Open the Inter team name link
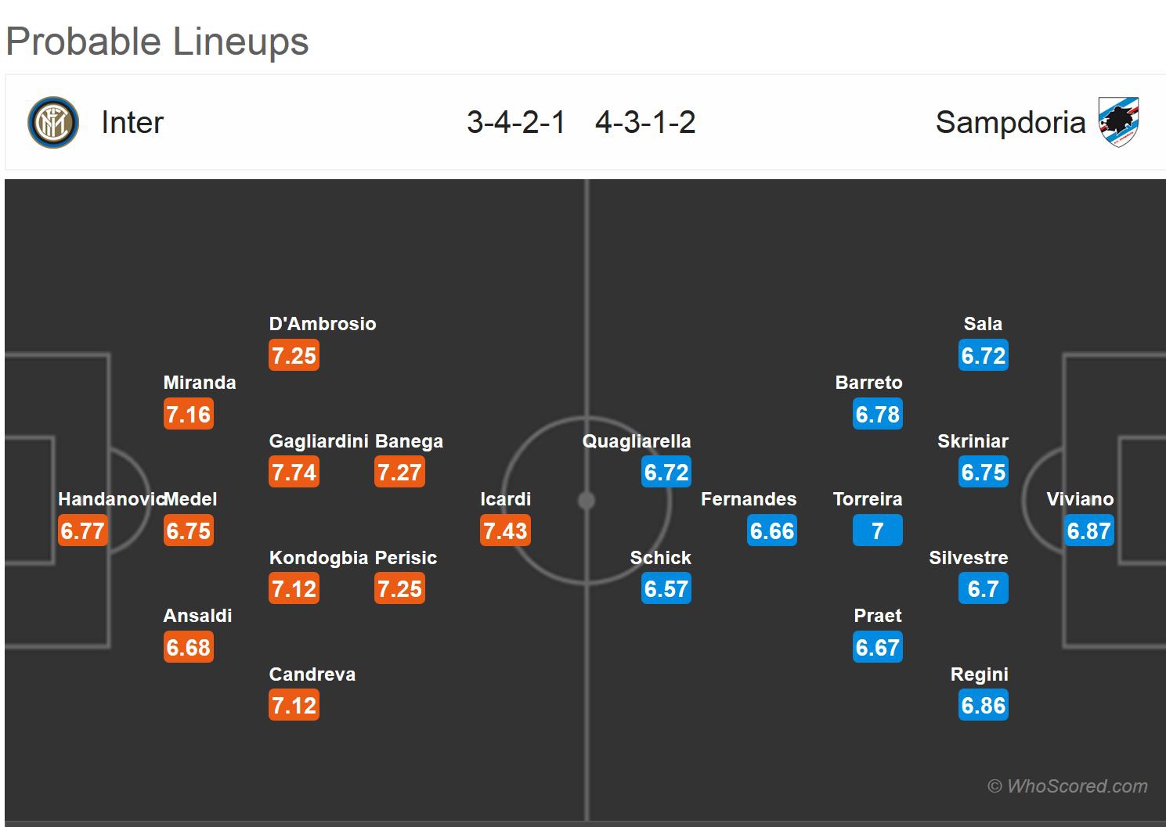 click(132, 123)
